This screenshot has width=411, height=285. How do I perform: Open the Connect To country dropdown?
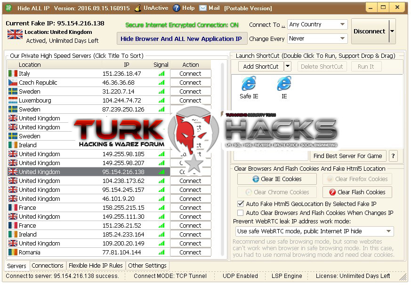317,24
